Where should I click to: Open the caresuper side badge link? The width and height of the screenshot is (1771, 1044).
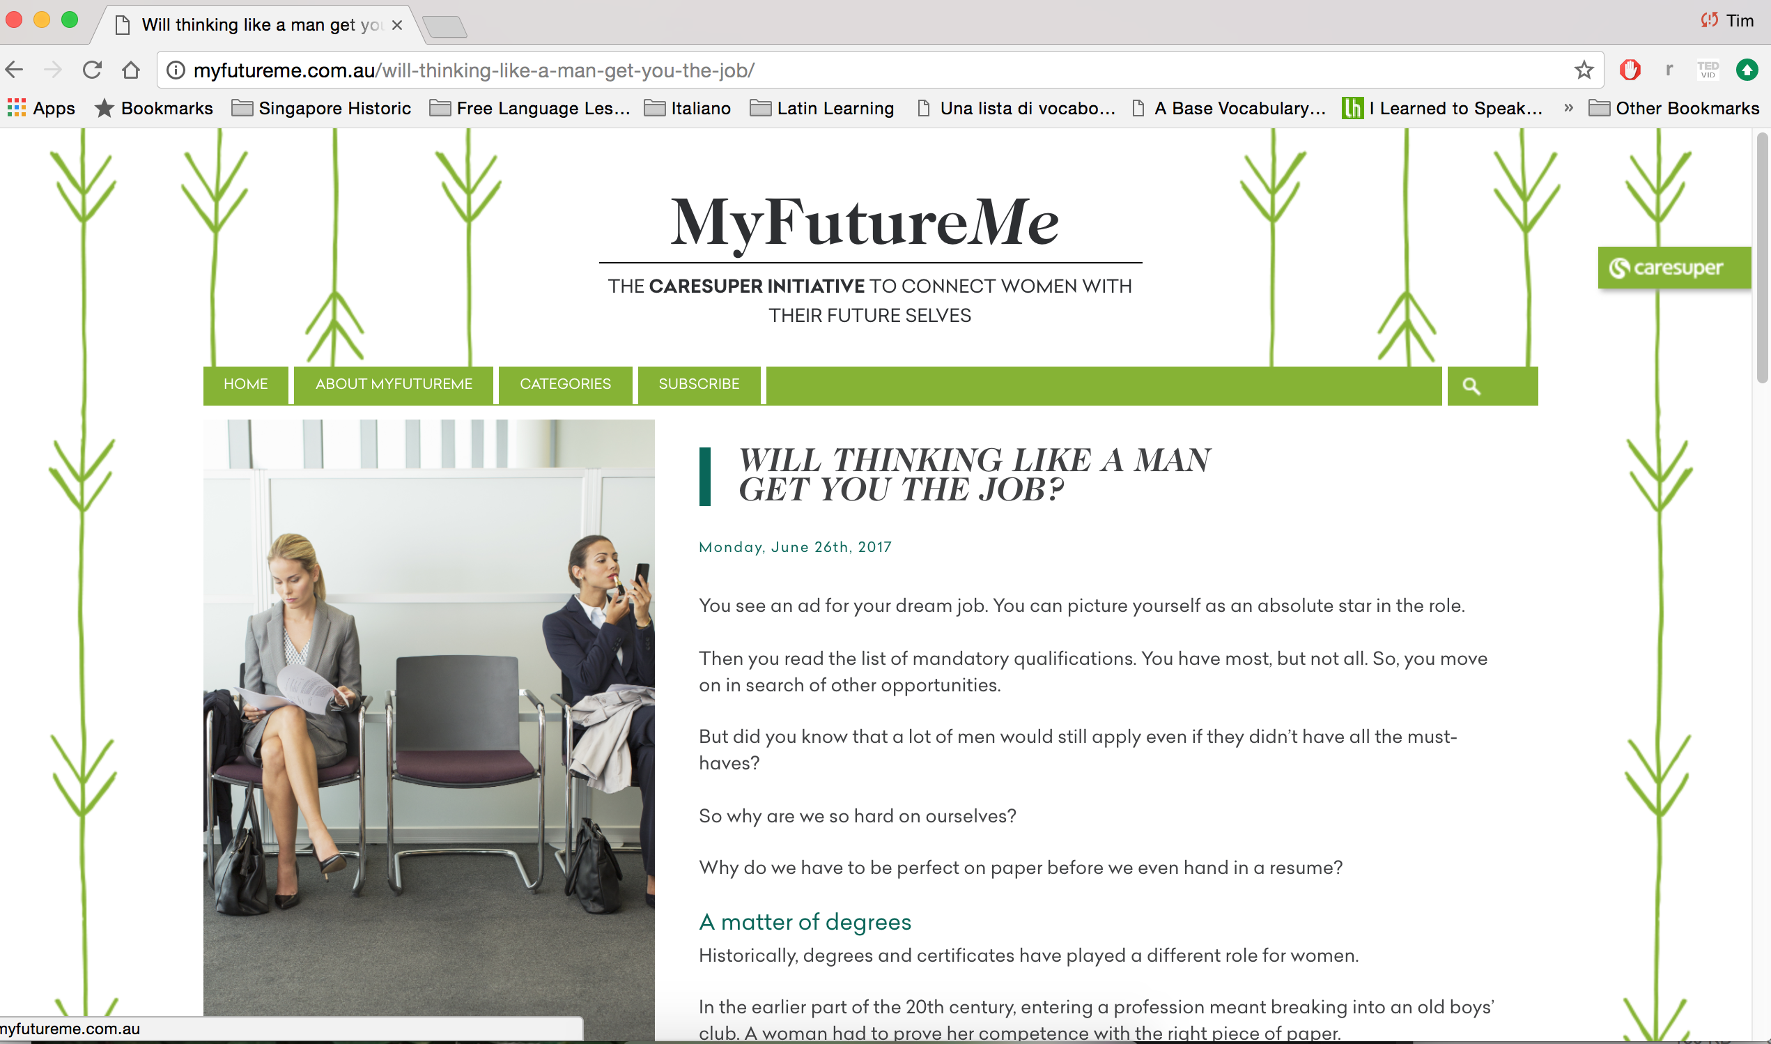[1674, 268]
